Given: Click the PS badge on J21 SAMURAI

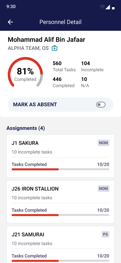Looking at the screenshot, I should tap(106, 234).
